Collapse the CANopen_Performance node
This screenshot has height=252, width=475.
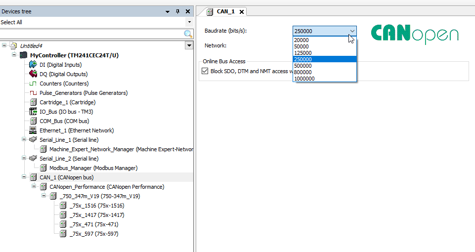tap(34, 186)
